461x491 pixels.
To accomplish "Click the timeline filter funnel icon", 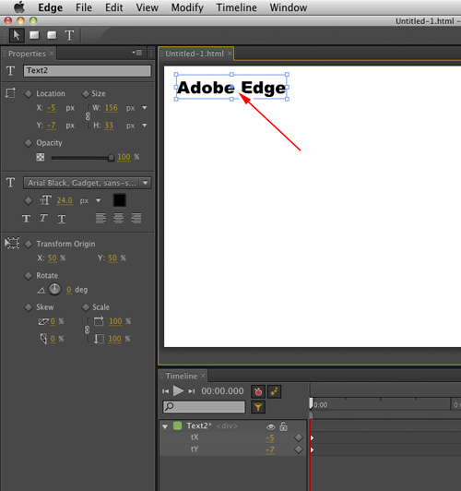I will pyautogui.click(x=258, y=407).
